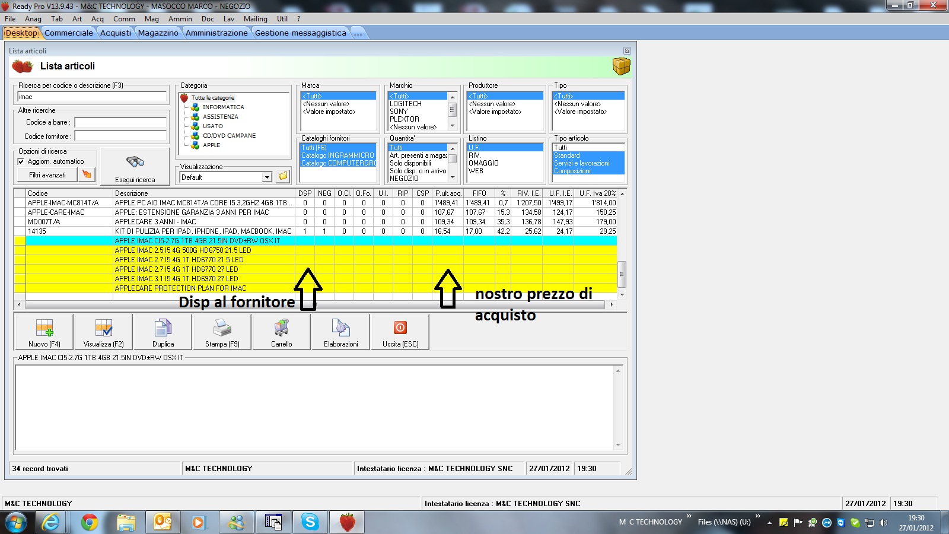Launch Internet Explorer from the taskbar

51,522
